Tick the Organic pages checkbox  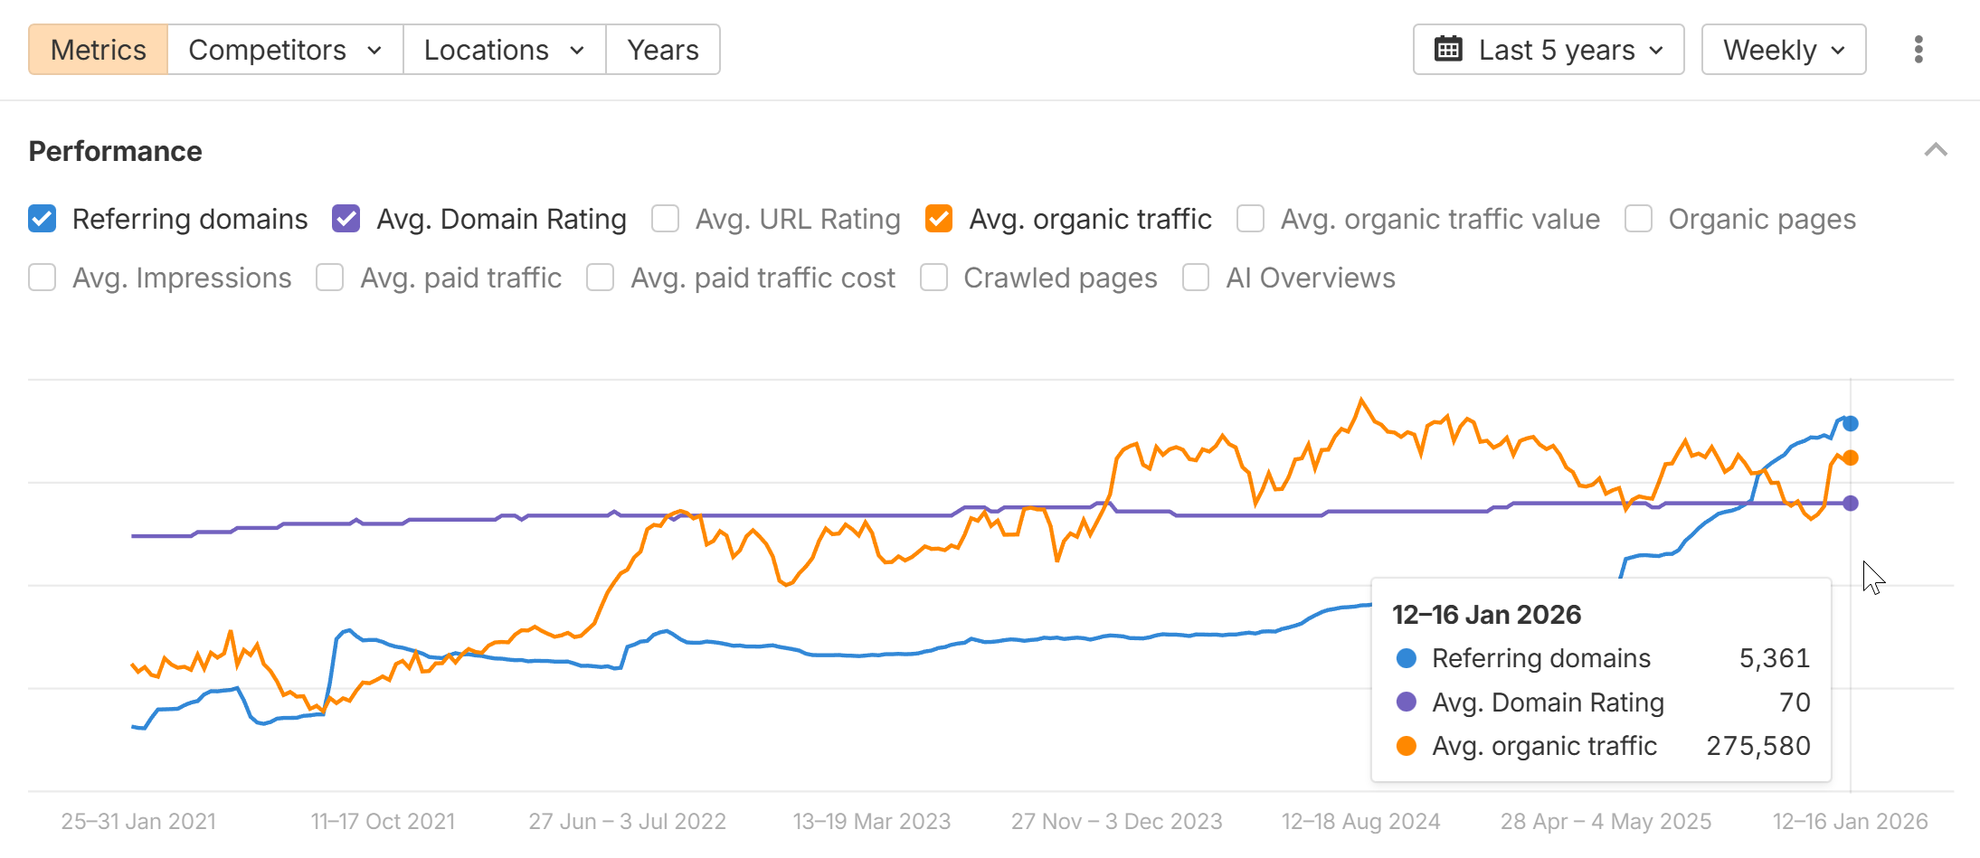tap(1638, 219)
